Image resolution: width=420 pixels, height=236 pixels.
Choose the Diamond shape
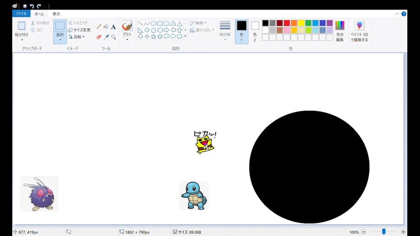(147, 30)
